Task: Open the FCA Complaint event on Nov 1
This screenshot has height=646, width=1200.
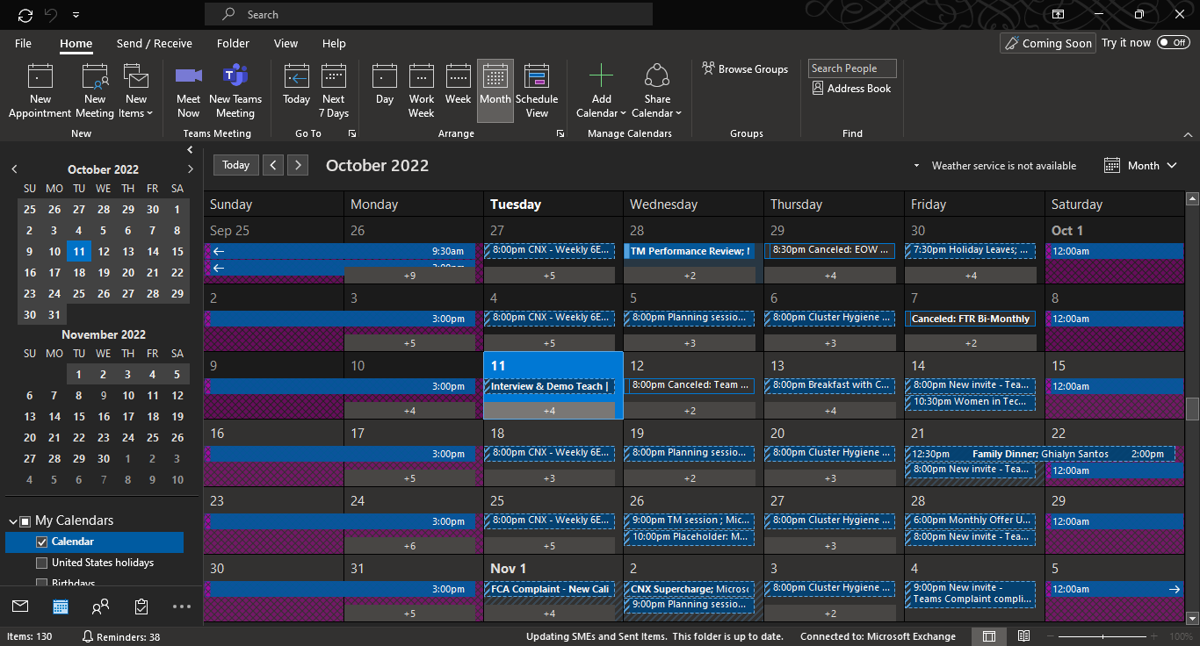Action: tap(549, 589)
